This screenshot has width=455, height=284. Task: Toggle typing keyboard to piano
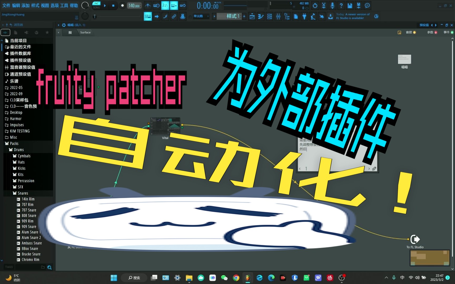(x=148, y=16)
